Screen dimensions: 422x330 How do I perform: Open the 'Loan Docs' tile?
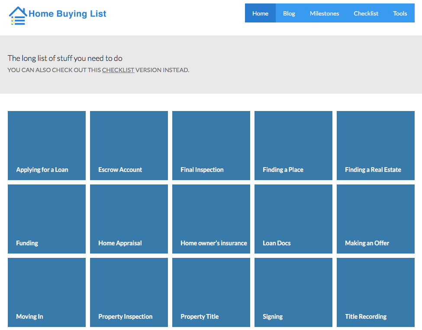pyautogui.click(x=293, y=219)
